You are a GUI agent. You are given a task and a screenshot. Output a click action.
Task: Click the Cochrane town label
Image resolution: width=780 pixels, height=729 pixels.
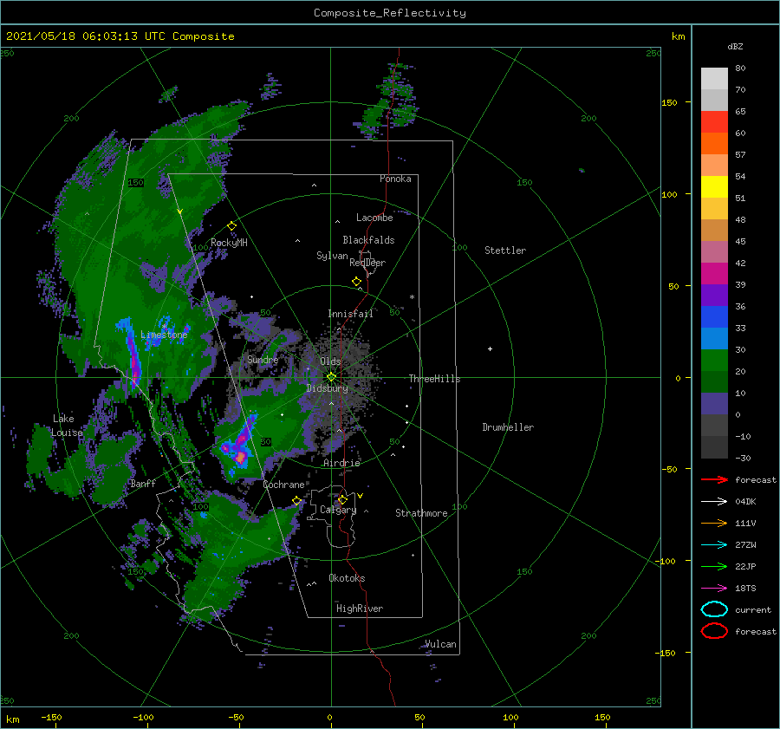coord(283,485)
